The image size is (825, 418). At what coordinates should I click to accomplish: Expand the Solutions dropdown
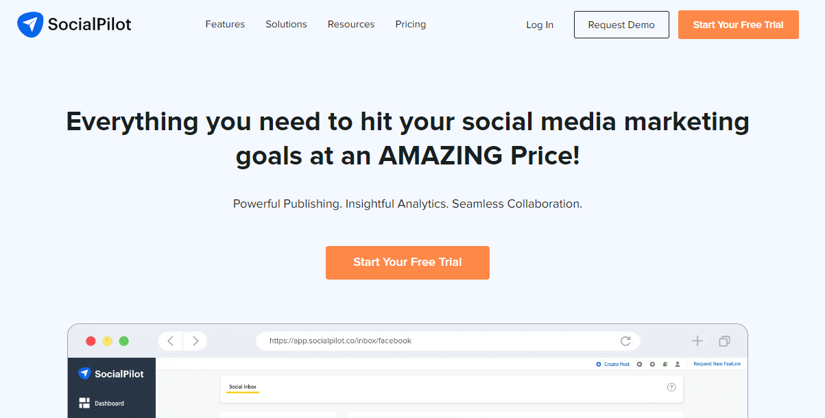pos(286,24)
